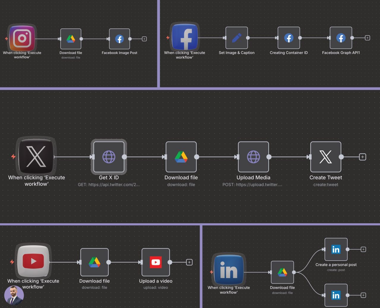
Task: Open the Facebook Graph API1 node
Action: 341,38
